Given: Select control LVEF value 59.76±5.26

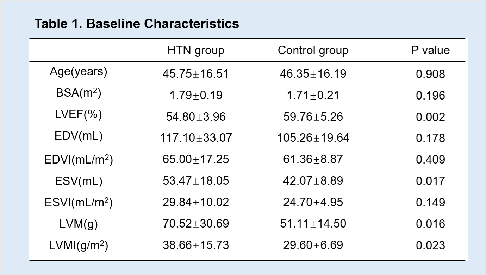Looking at the screenshot, I should pos(313,117).
